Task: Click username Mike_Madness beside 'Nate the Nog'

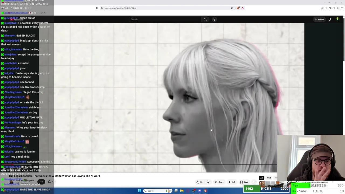Action: 13,50
